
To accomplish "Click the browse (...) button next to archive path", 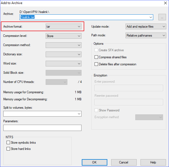I will (162, 17).
